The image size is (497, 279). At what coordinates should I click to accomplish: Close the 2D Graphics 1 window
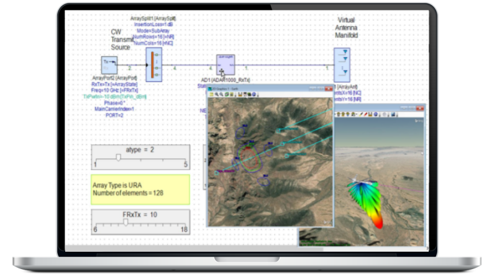[x=329, y=87]
